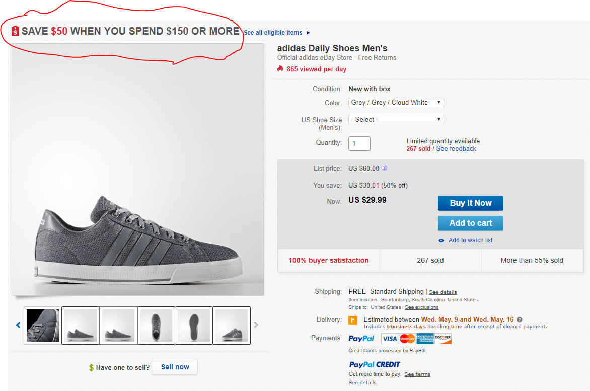Click the red savings tag icon
The image size is (590, 391).
pos(15,31)
